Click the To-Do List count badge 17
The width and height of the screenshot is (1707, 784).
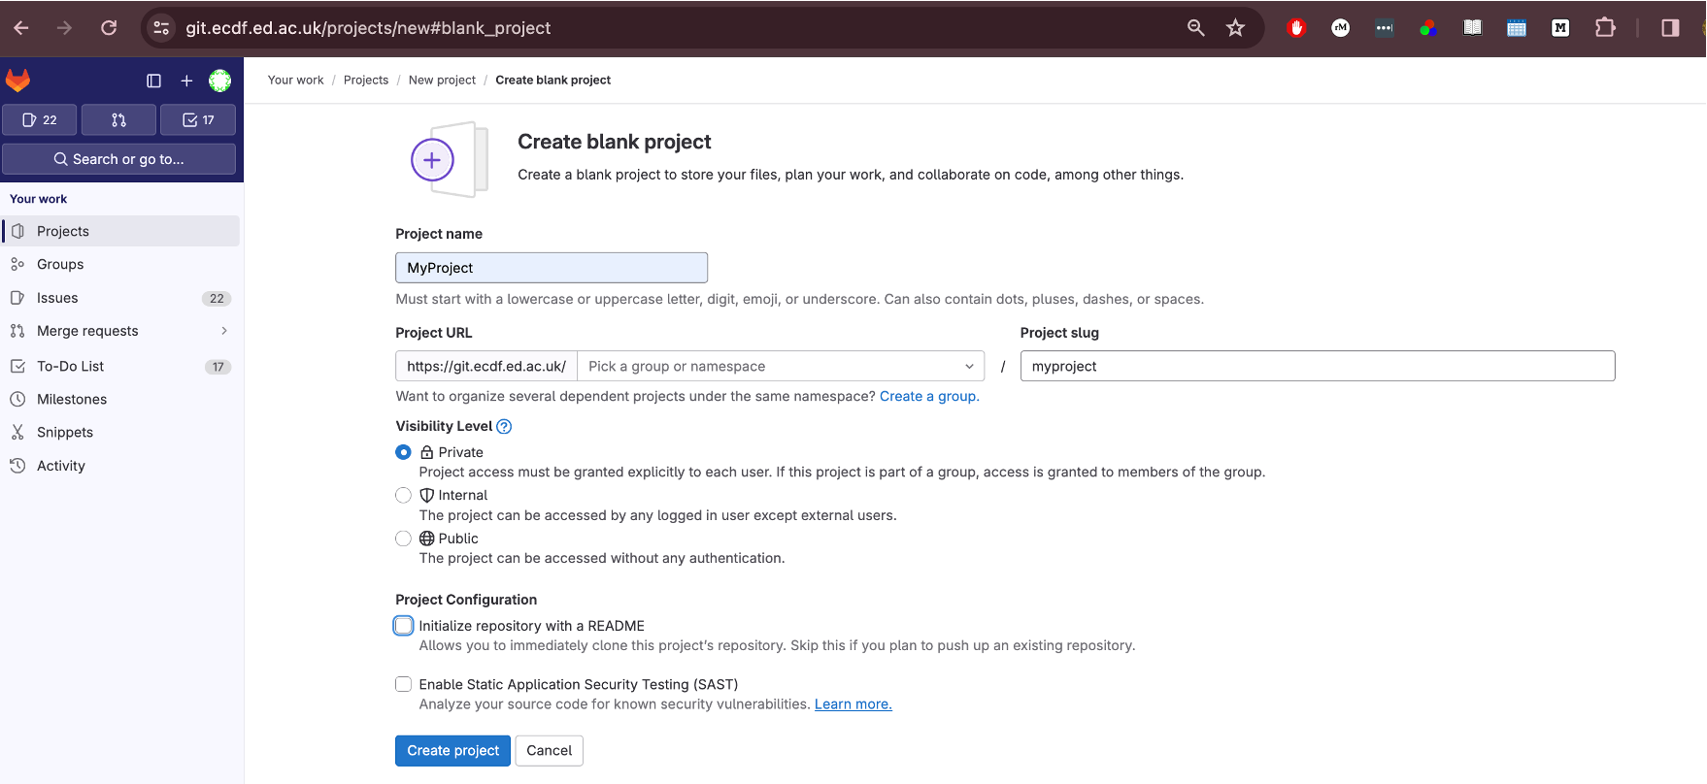click(218, 367)
